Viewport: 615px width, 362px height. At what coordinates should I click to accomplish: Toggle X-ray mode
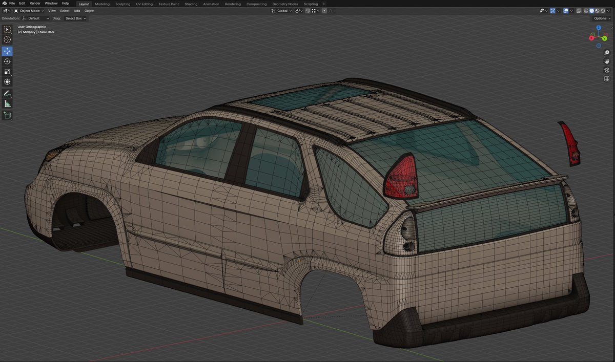[579, 11]
